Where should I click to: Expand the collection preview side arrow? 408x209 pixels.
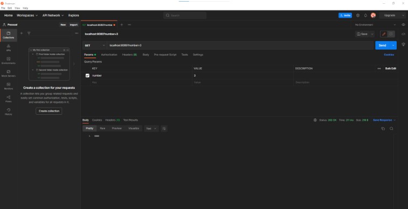74,64
